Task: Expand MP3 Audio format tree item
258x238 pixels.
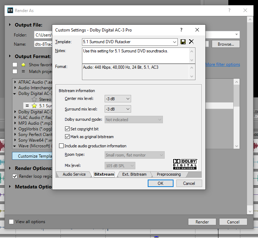Action: coord(15,123)
